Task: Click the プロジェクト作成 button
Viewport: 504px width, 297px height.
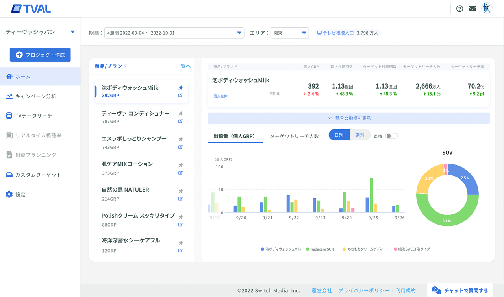Action: point(40,55)
